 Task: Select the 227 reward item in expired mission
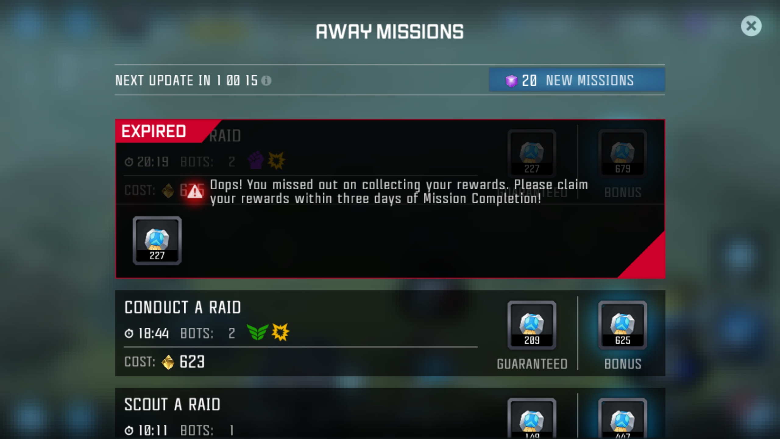coord(157,241)
